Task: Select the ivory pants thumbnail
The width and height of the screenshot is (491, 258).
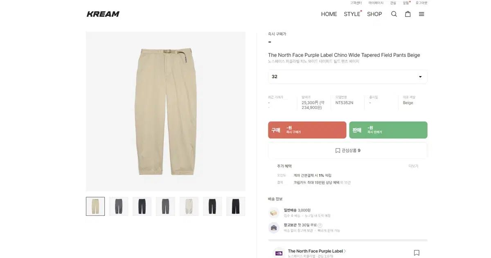Action: point(189,206)
